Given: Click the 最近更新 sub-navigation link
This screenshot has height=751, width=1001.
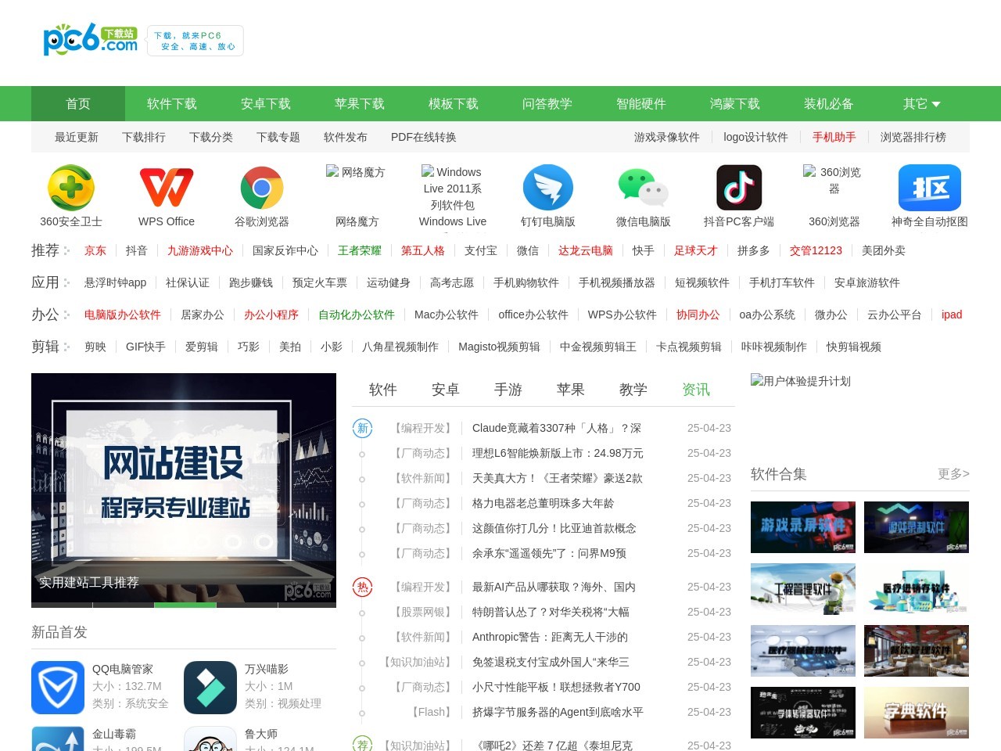Looking at the screenshot, I should tap(77, 137).
